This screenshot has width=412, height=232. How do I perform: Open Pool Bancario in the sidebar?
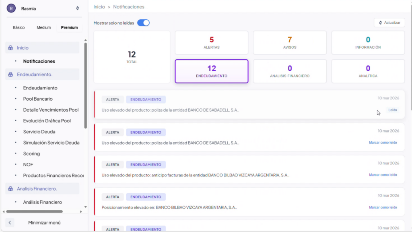(x=38, y=99)
